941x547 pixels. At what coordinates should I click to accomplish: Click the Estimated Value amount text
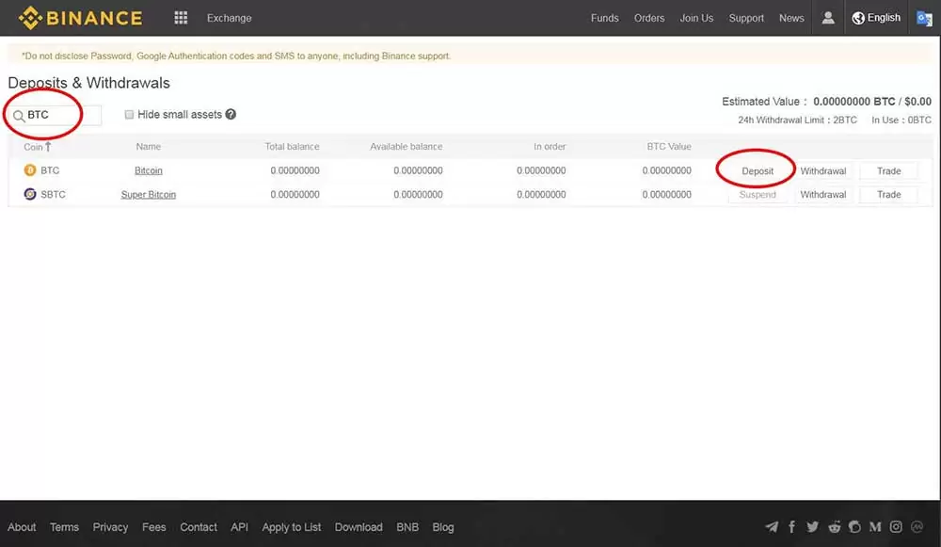[872, 102]
